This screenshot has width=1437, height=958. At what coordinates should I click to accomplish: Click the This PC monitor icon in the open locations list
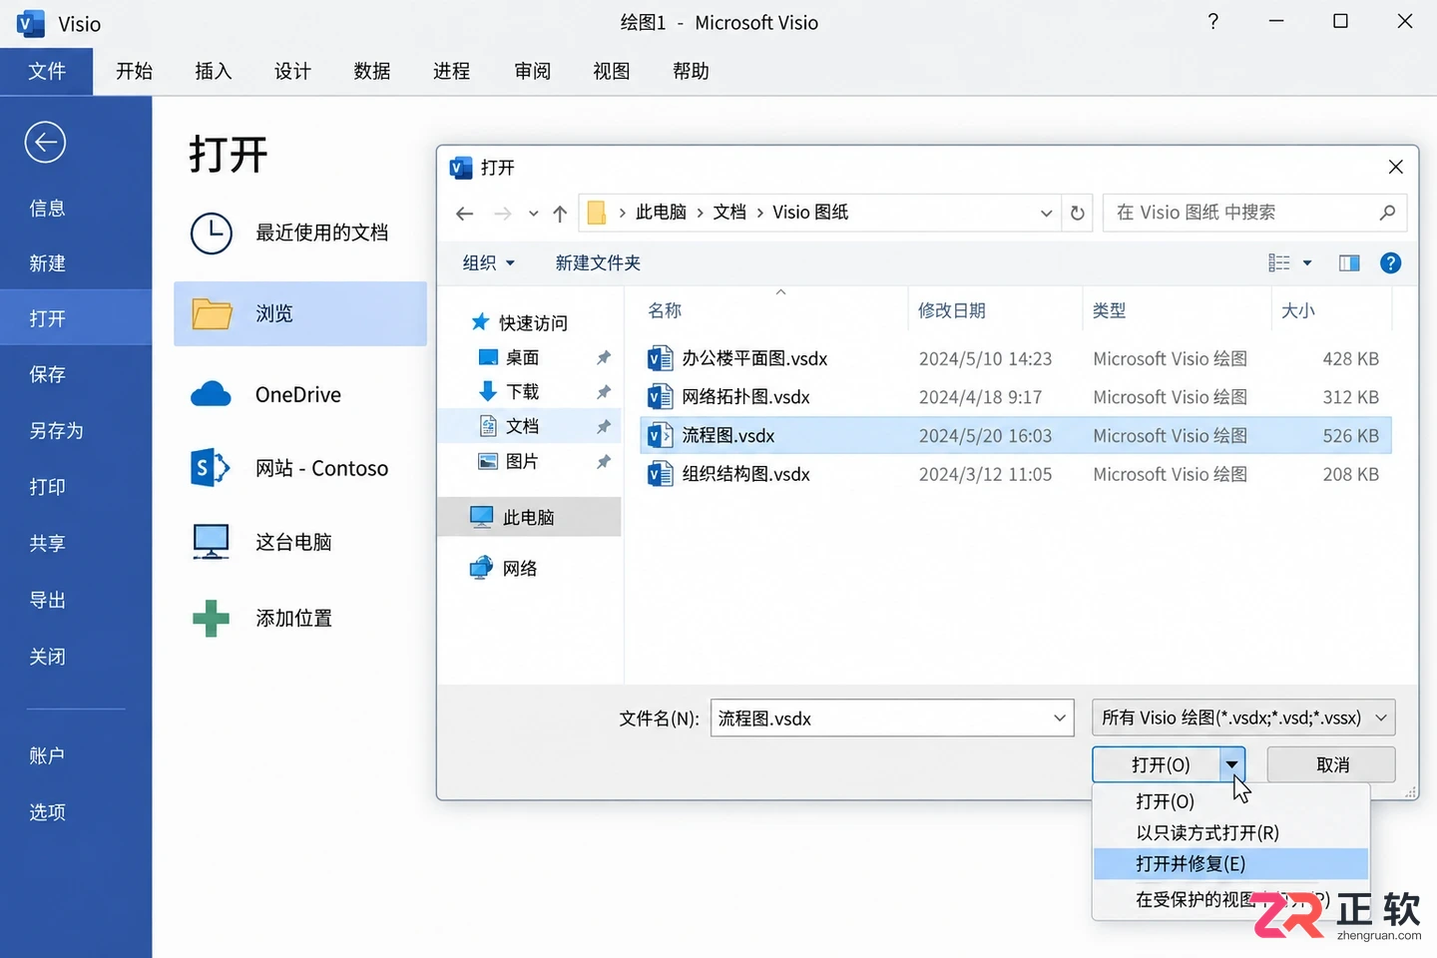[212, 542]
